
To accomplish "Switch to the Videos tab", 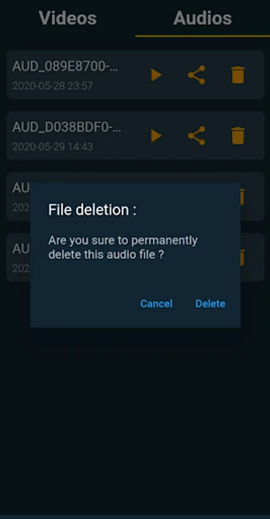I will (x=68, y=18).
